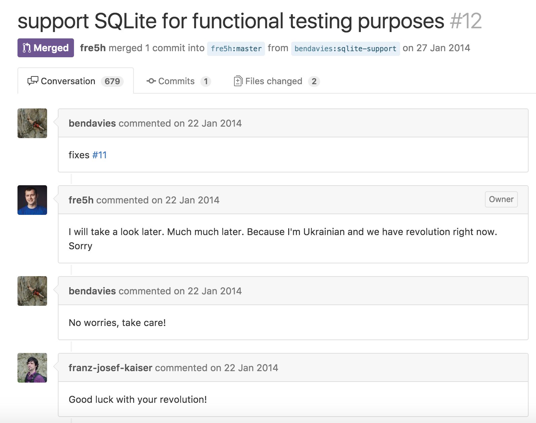Image resolution: width=536 pixels, height=423 pixels.
Task: Switch to the Files changed tab
Action: pyautogui.click(x=276, y=81)
